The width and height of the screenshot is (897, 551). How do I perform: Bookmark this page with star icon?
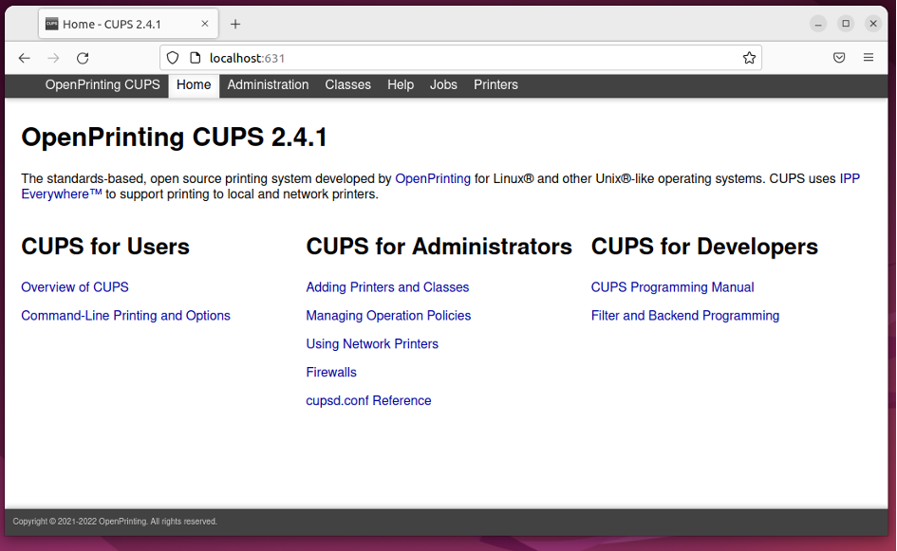pos(749,58)
